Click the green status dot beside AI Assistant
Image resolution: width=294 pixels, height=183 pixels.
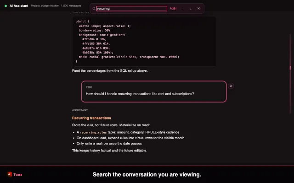(x=6, y=6)
